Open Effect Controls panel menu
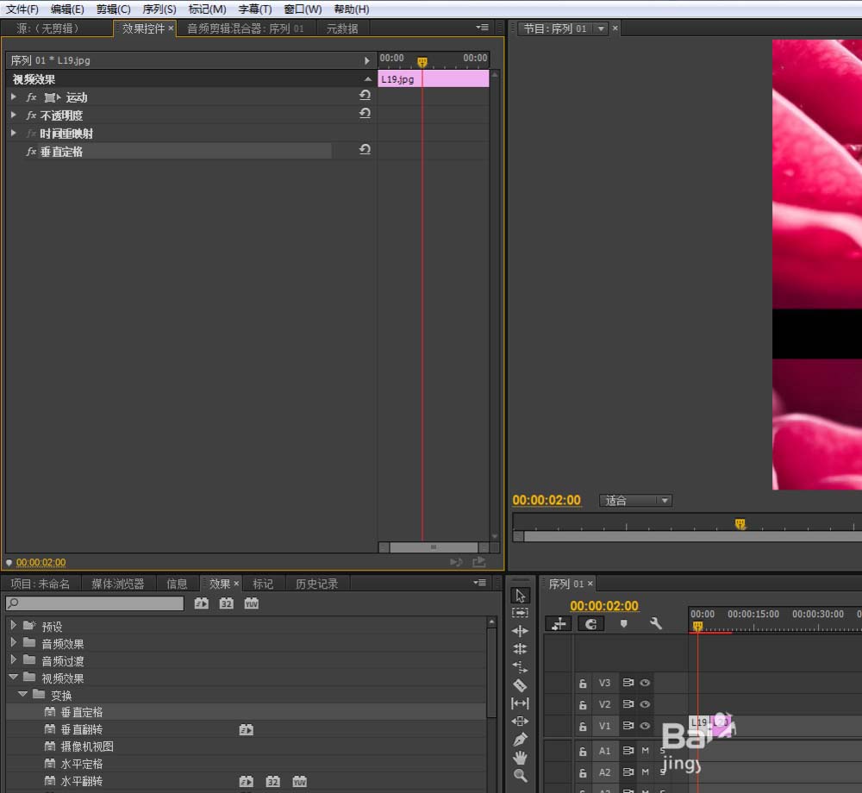The height and width of the screenshot is (793, 862). coord(482,28)
